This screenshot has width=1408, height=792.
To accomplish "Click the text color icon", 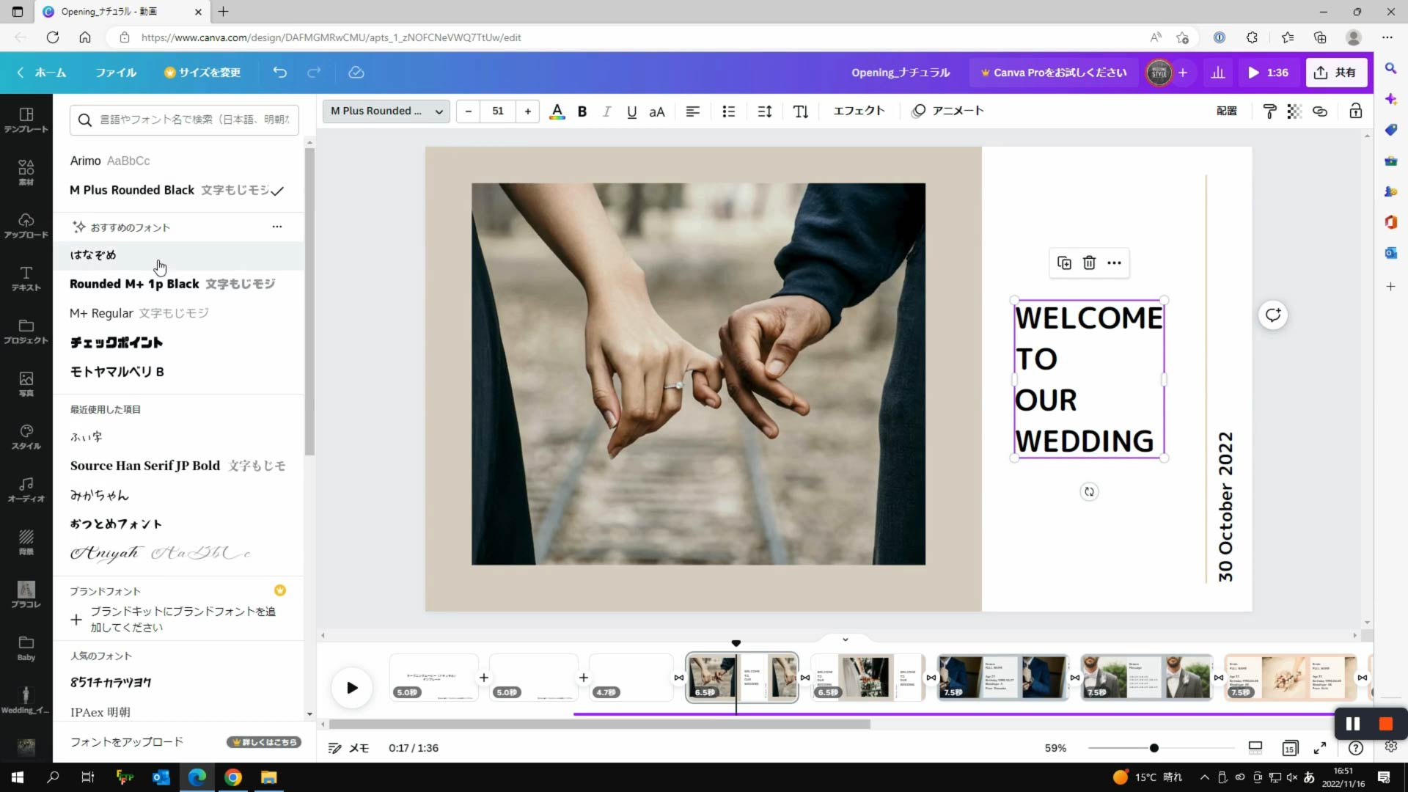I will pos(557,111).
